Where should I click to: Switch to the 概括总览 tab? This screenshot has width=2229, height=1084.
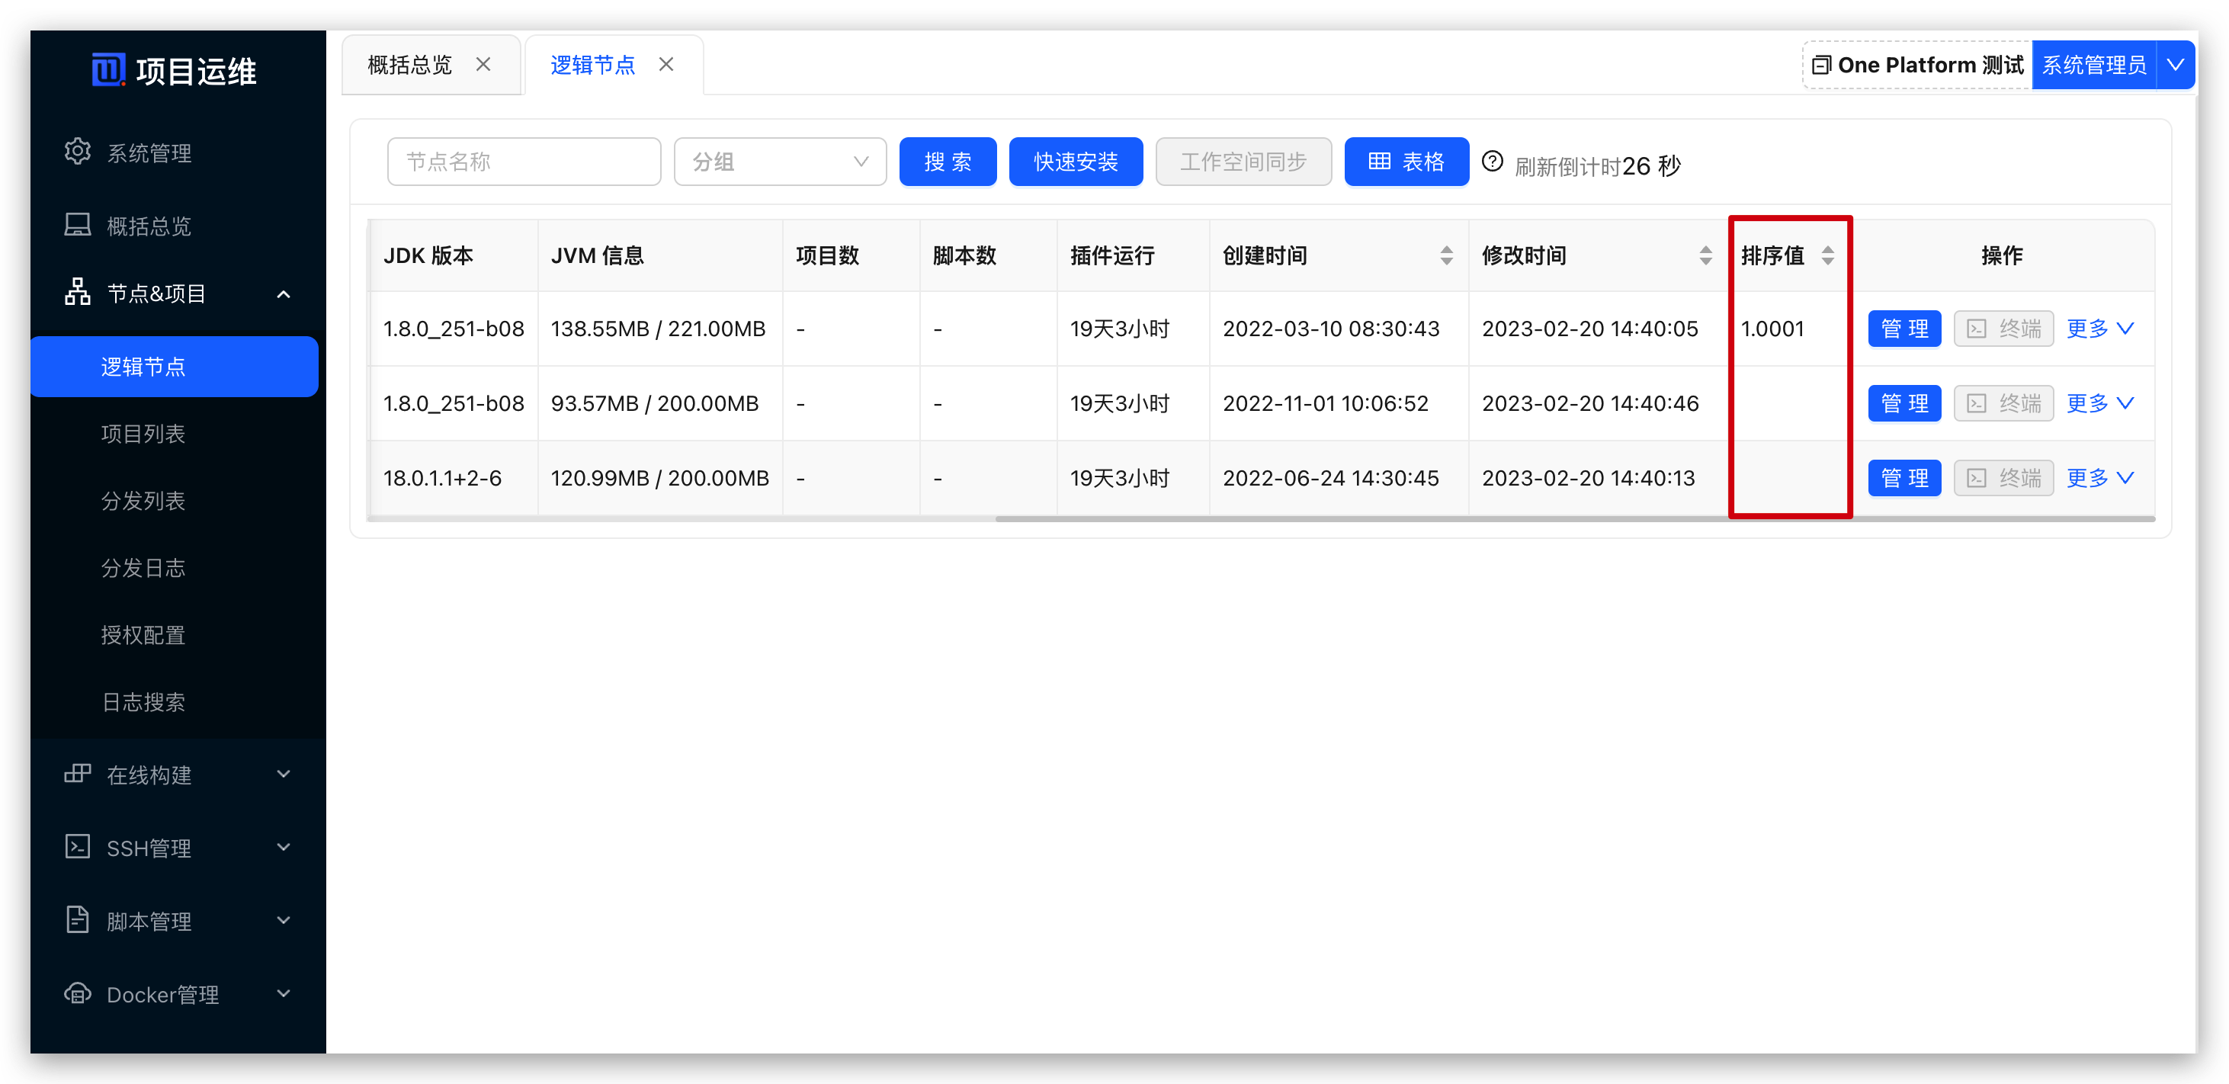pyautogui.click(x=410, y=65)
